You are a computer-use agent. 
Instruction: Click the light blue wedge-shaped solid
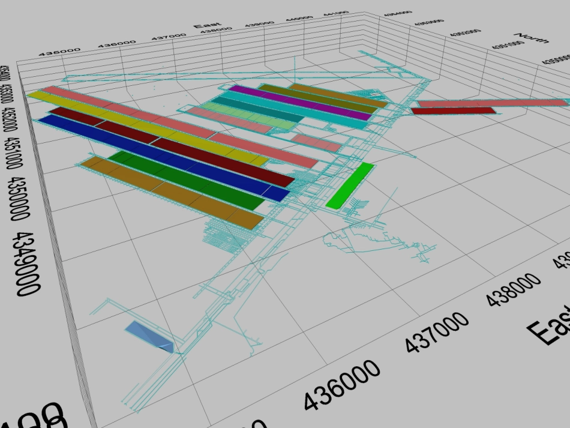(x=150, y=337)
